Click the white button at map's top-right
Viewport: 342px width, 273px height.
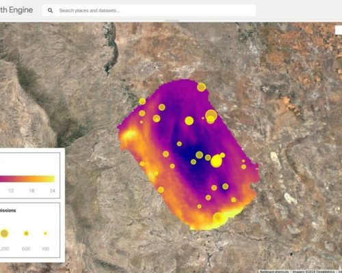click(x=339, y=30)
